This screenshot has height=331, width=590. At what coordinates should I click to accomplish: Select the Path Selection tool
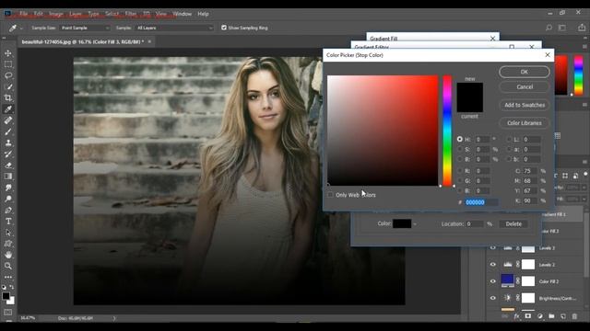(x=8, y=233)
